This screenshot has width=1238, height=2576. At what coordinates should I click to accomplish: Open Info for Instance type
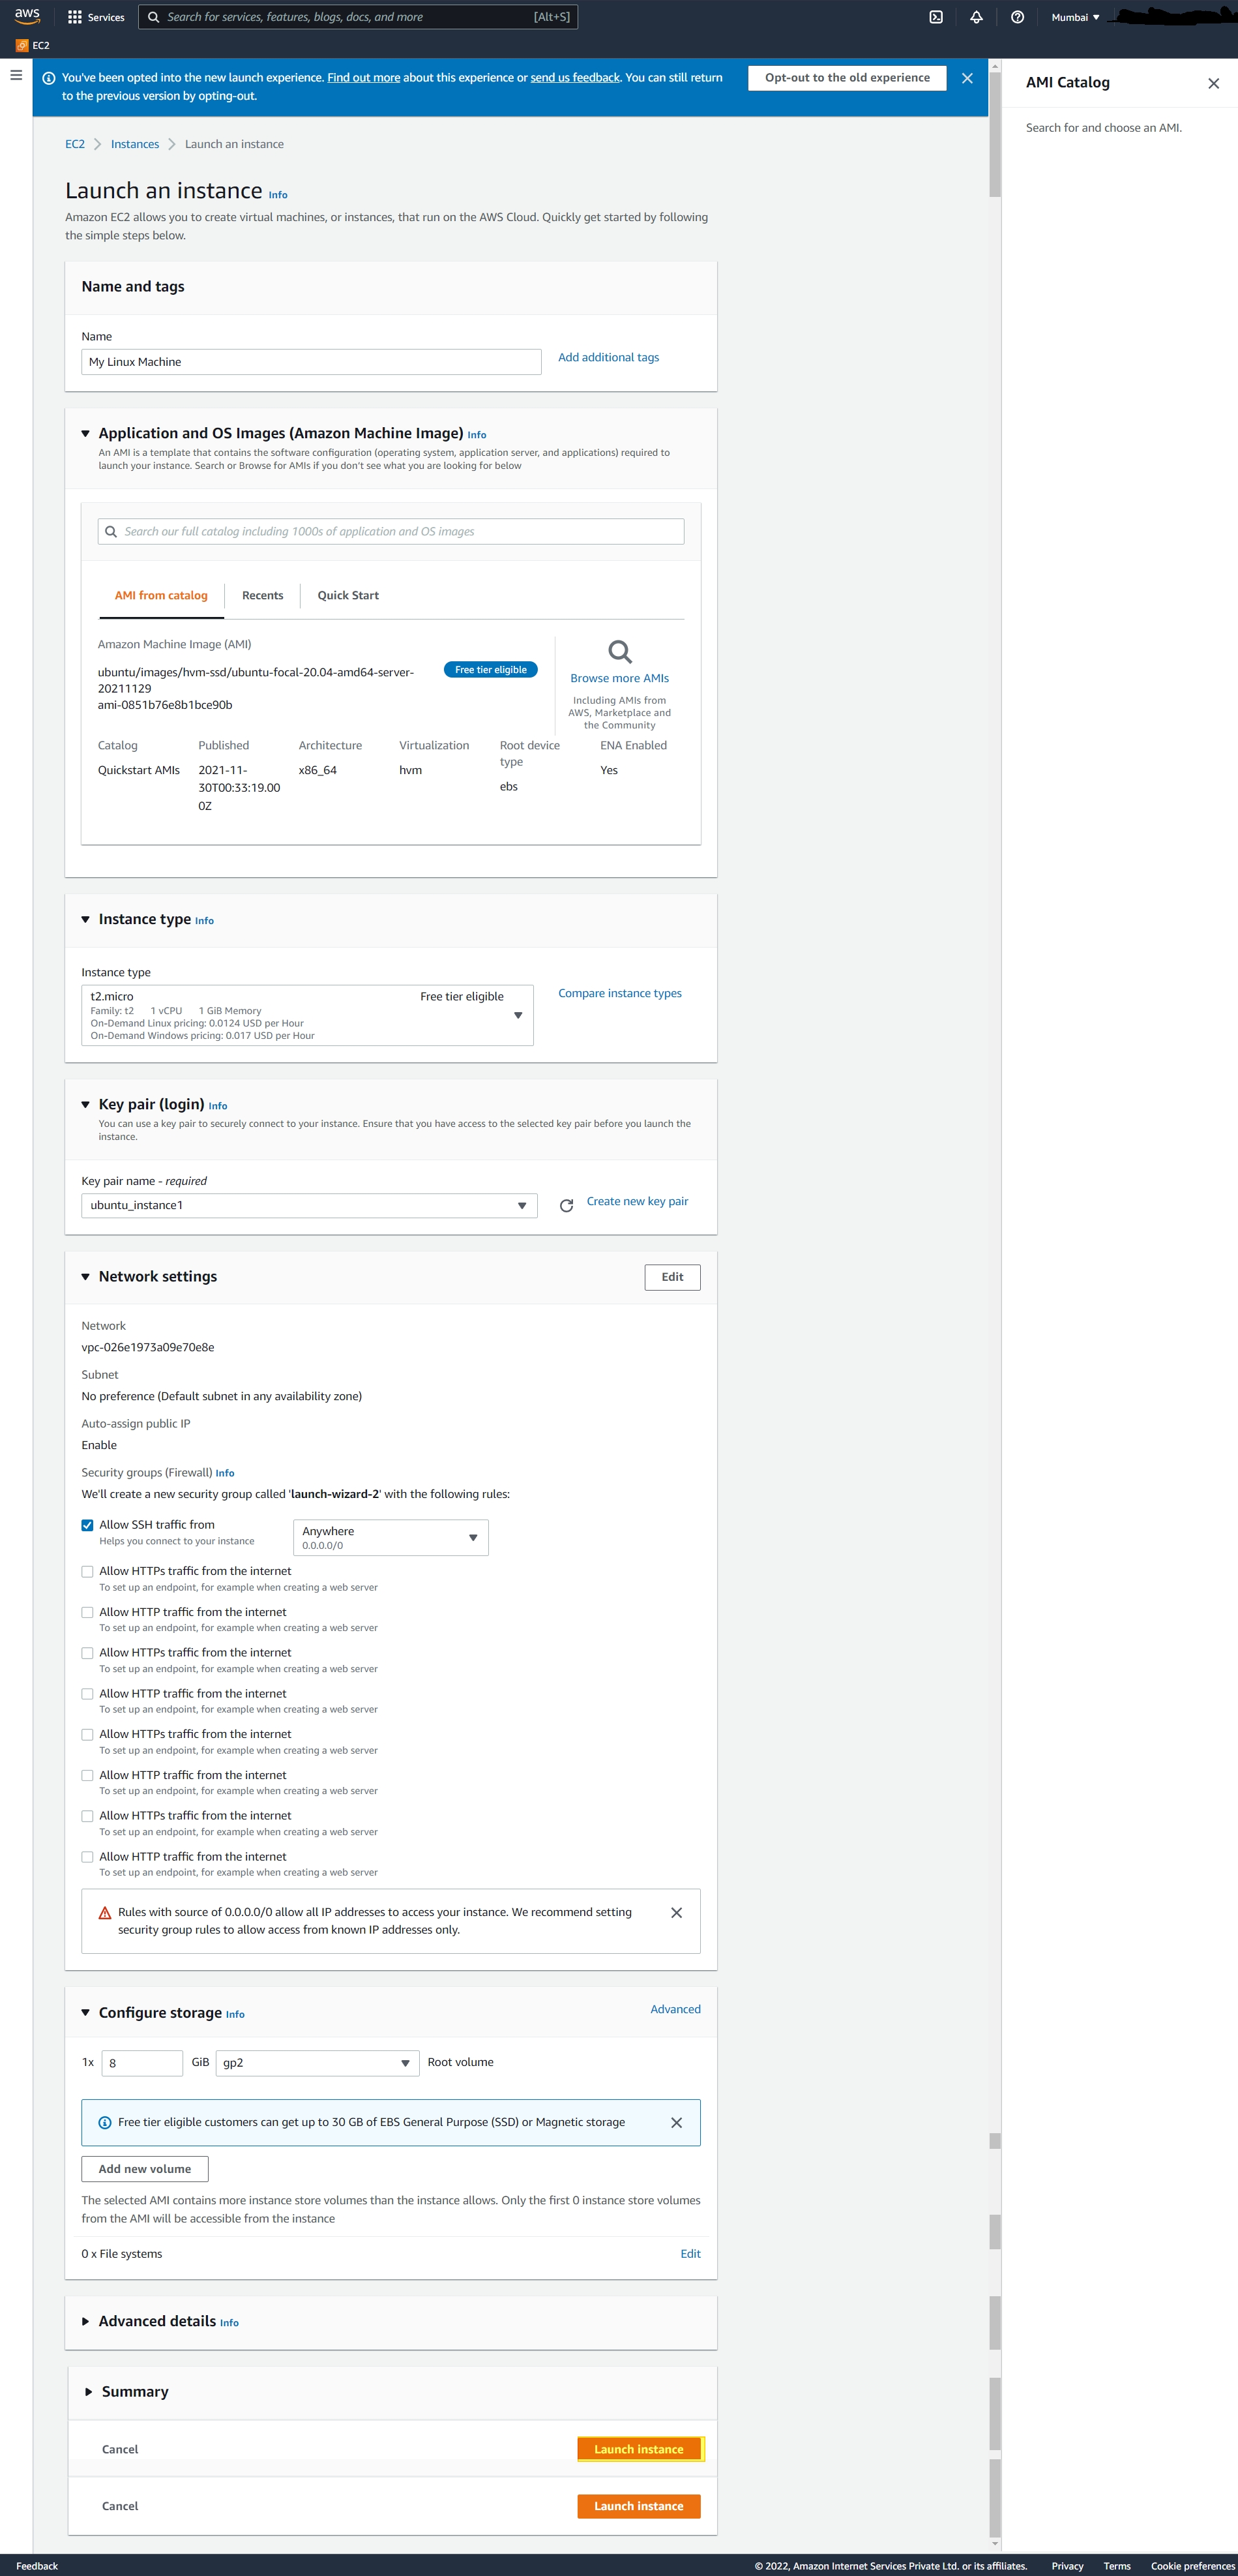pyautogui.click(x=204, y=921)
